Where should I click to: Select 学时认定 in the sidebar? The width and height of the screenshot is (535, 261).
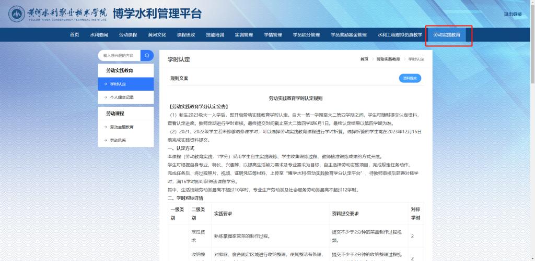click(x=125, y=83)
